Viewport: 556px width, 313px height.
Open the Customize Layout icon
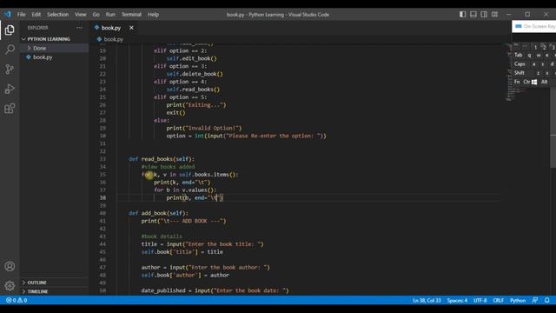(494, 15)
